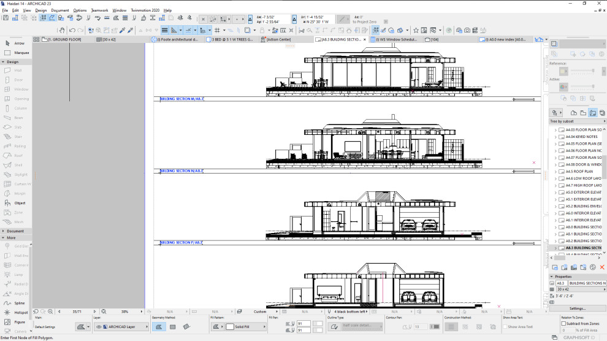Select the Spline tool

[15, 303]
